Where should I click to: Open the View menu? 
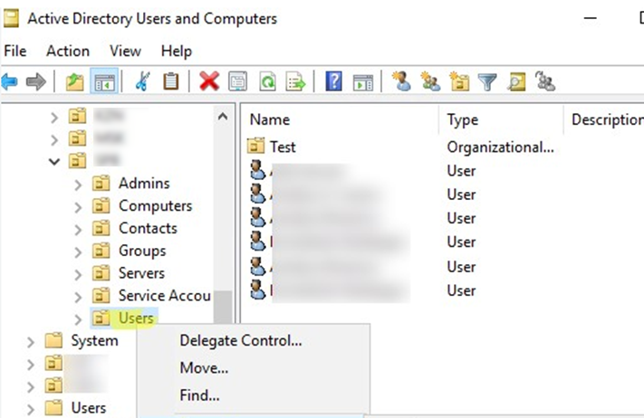coord(125,51)
